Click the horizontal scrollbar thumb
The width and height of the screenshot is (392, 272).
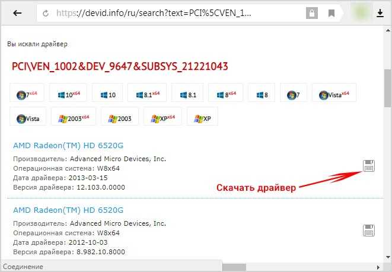click(x=234, y=267)
